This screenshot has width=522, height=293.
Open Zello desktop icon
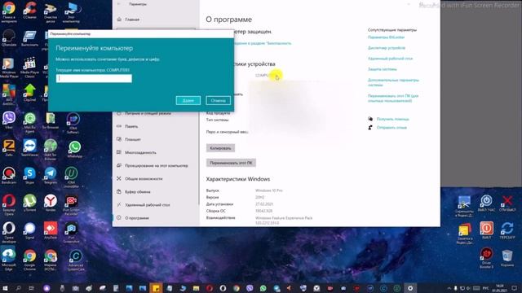9,148
